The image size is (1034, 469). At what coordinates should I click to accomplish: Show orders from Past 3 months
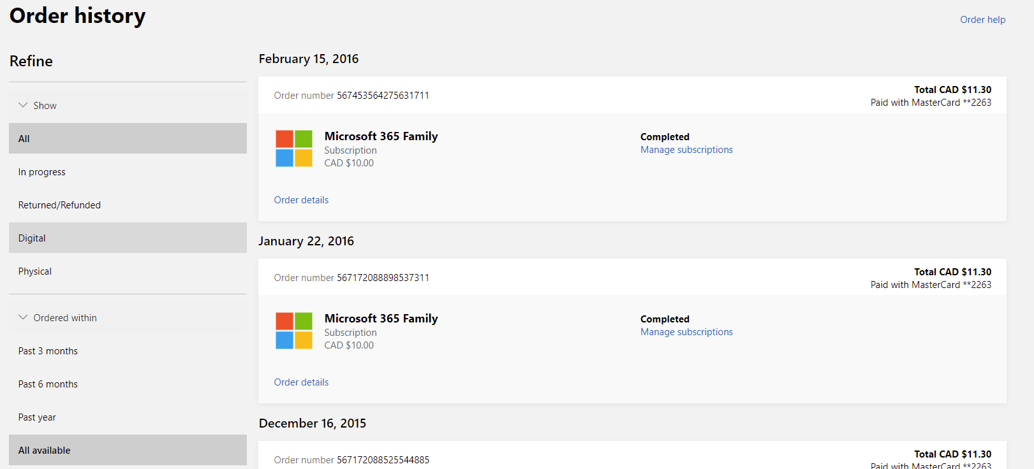[x=48, y=351]
